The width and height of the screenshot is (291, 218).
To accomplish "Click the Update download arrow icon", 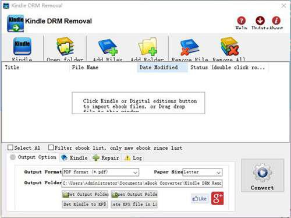I will [260, 20].
